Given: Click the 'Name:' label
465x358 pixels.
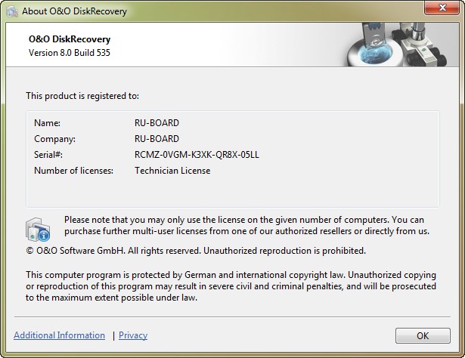Looking at the screenshot, I should tap(47, 123).
